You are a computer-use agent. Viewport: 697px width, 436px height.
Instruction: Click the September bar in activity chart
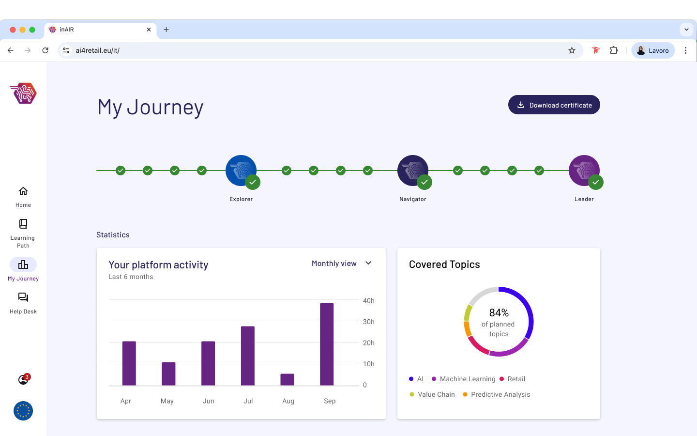327,344
